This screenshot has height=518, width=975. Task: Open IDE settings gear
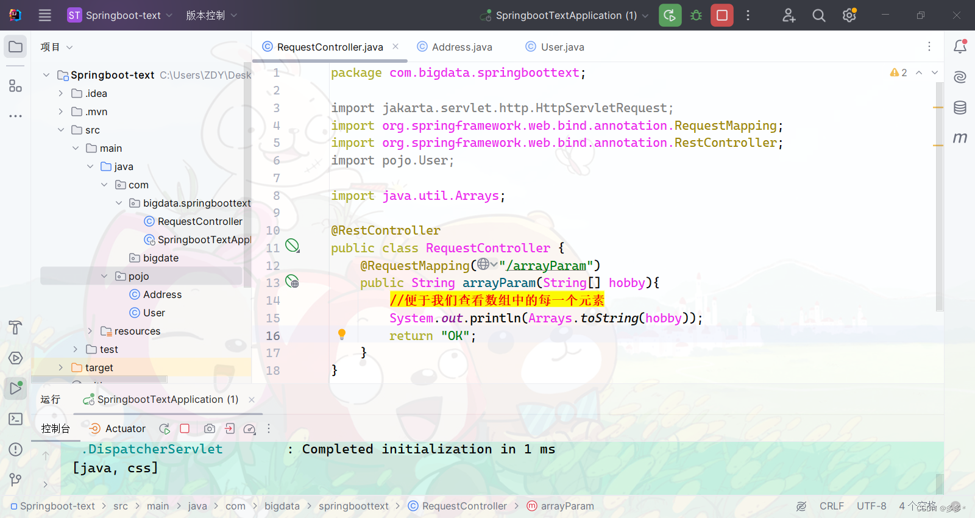coord(849,15)
